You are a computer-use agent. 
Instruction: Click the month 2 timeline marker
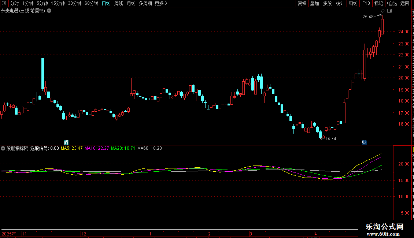[x=209, y=234]
